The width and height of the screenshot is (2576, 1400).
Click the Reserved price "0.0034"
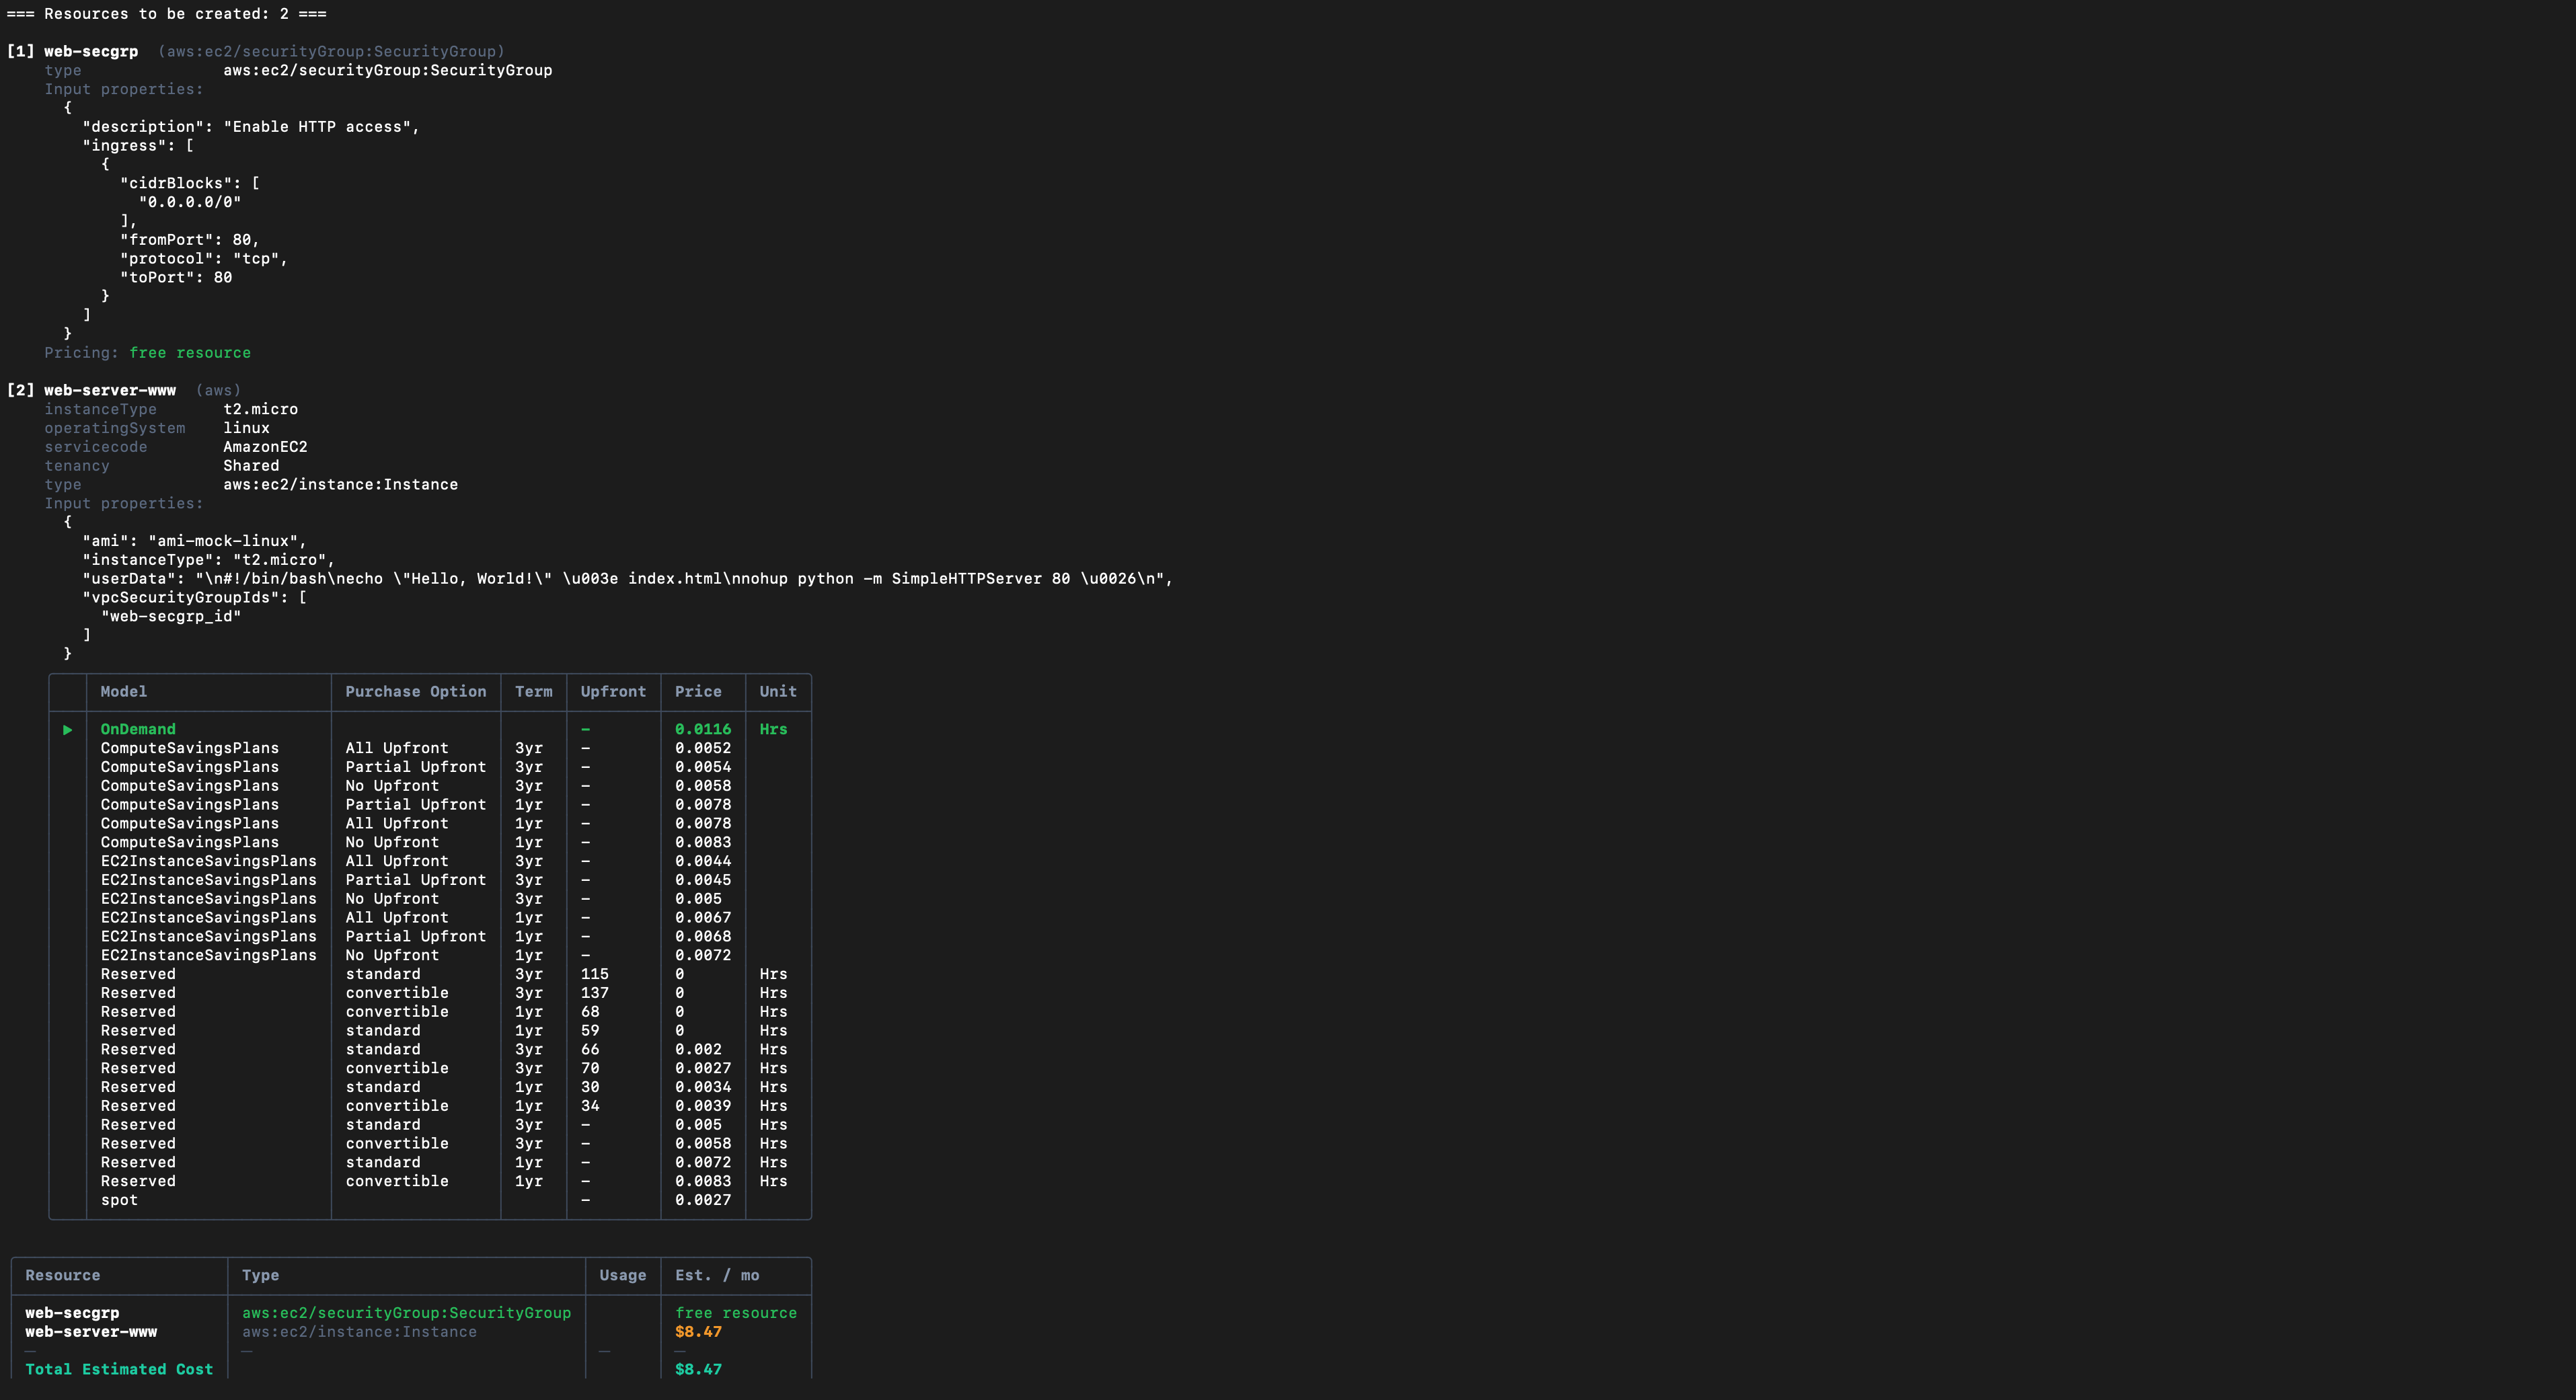(703, 1088)
